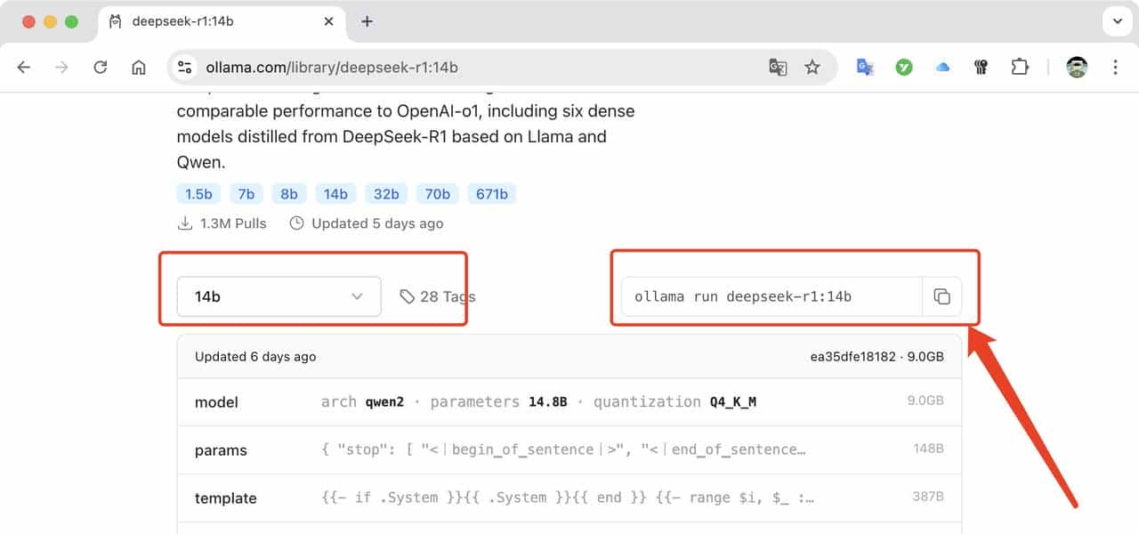Screen dimensions: 1139x534
Task: Select the 32b size tag
Action: [386, 194]
